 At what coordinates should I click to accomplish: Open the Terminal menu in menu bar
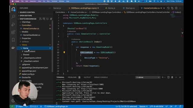[54, 1]
